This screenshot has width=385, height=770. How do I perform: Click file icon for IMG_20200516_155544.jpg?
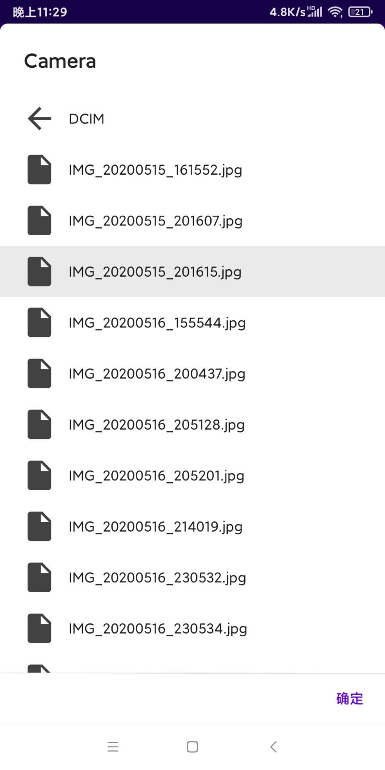coord(40,322)
